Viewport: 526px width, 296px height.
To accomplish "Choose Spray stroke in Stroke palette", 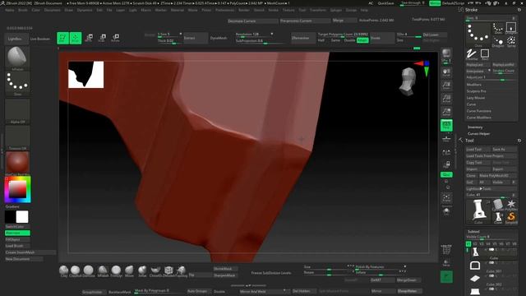I will click(x=511, y=42).
